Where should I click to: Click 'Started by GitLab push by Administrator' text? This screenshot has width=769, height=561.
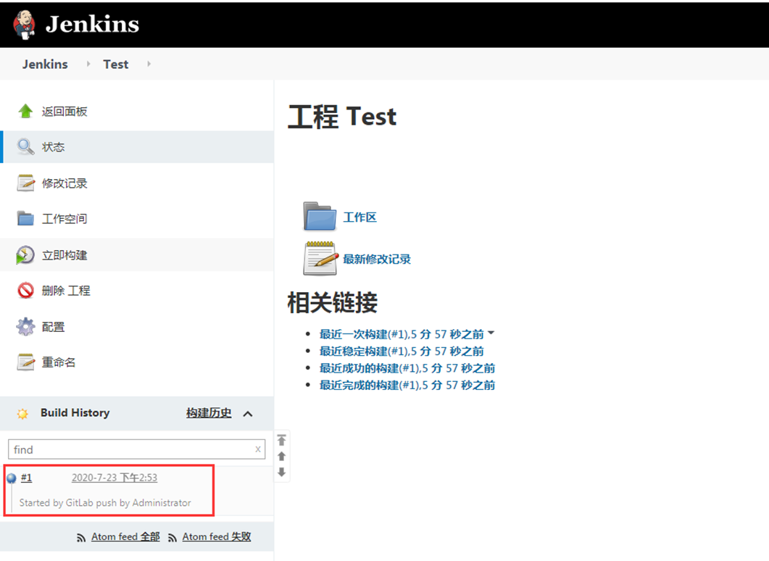(x=105, y=502)
